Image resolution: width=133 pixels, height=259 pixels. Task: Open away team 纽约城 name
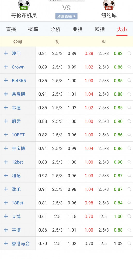109,16
